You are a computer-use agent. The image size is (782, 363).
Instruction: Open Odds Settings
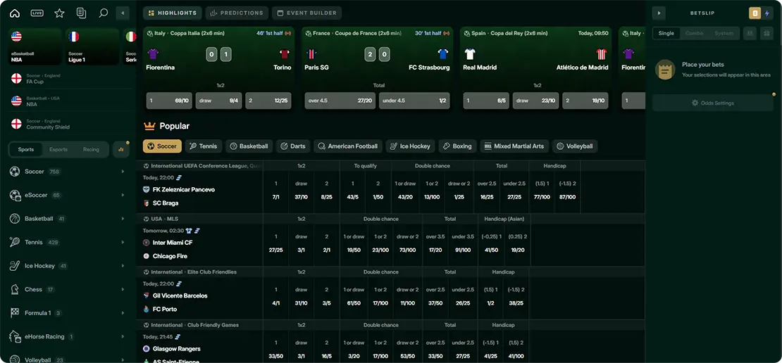[x=713, y=103]
